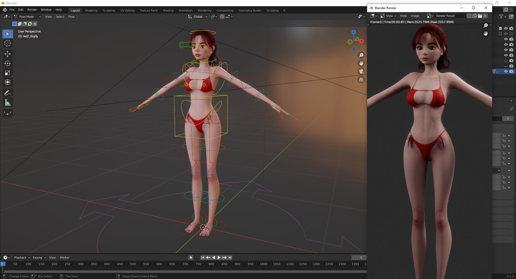Click the new image copy icon in render window

(475, 16)
